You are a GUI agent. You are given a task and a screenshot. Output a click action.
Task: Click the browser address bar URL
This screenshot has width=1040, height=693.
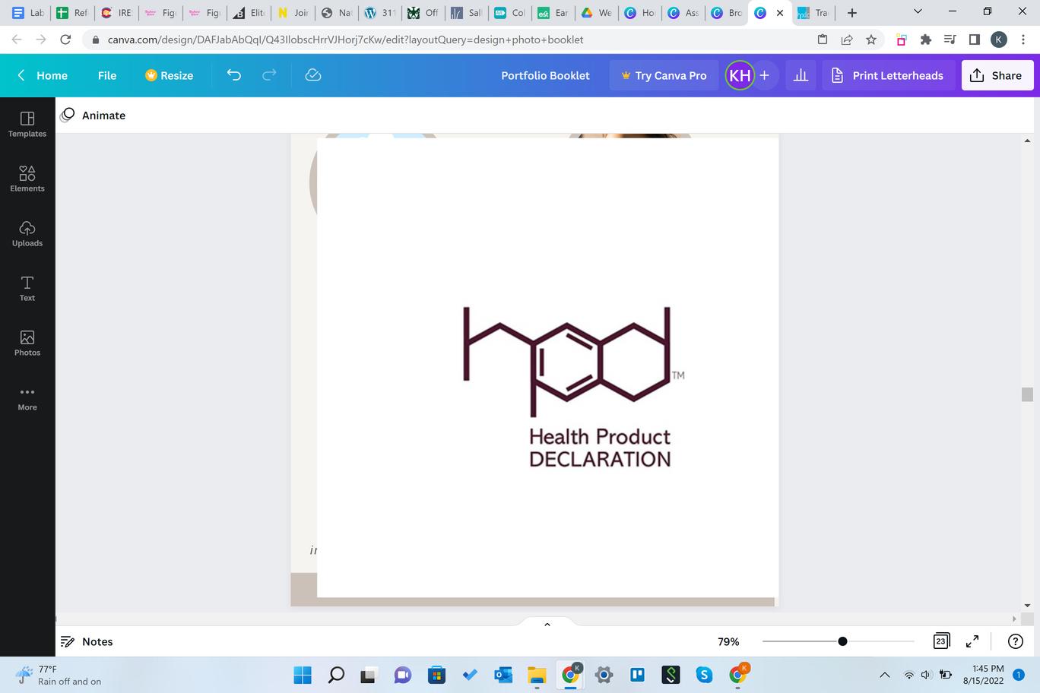point(345,40)
